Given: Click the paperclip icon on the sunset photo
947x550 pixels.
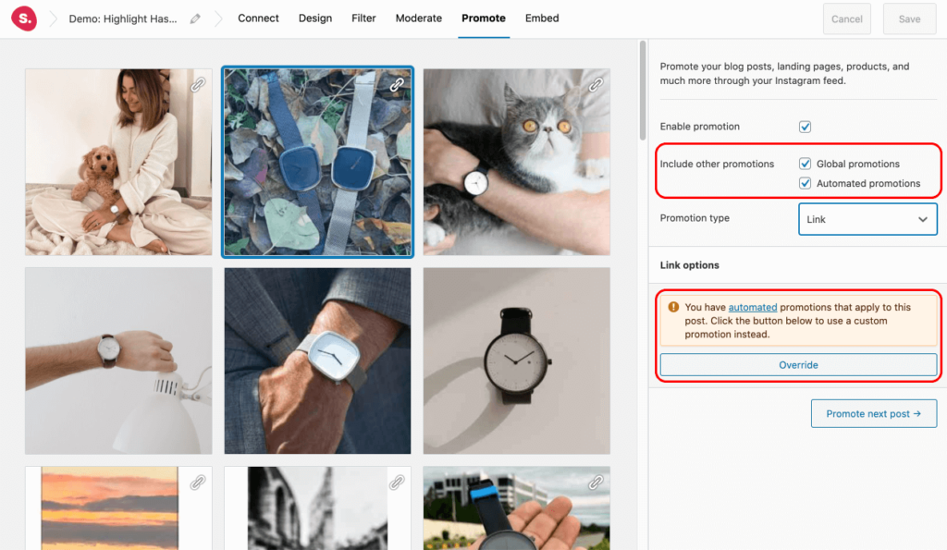Looking at the screenshot, I should (197, 482).
